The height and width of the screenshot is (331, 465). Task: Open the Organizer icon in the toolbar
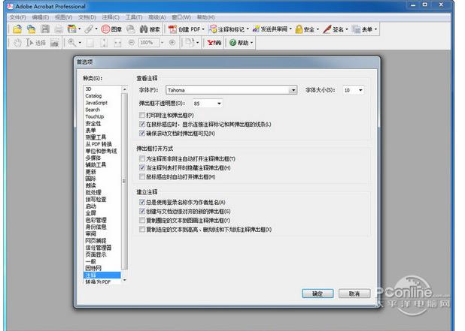click(72, 29)
